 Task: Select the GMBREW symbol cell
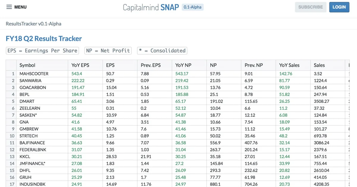point(43,129)
